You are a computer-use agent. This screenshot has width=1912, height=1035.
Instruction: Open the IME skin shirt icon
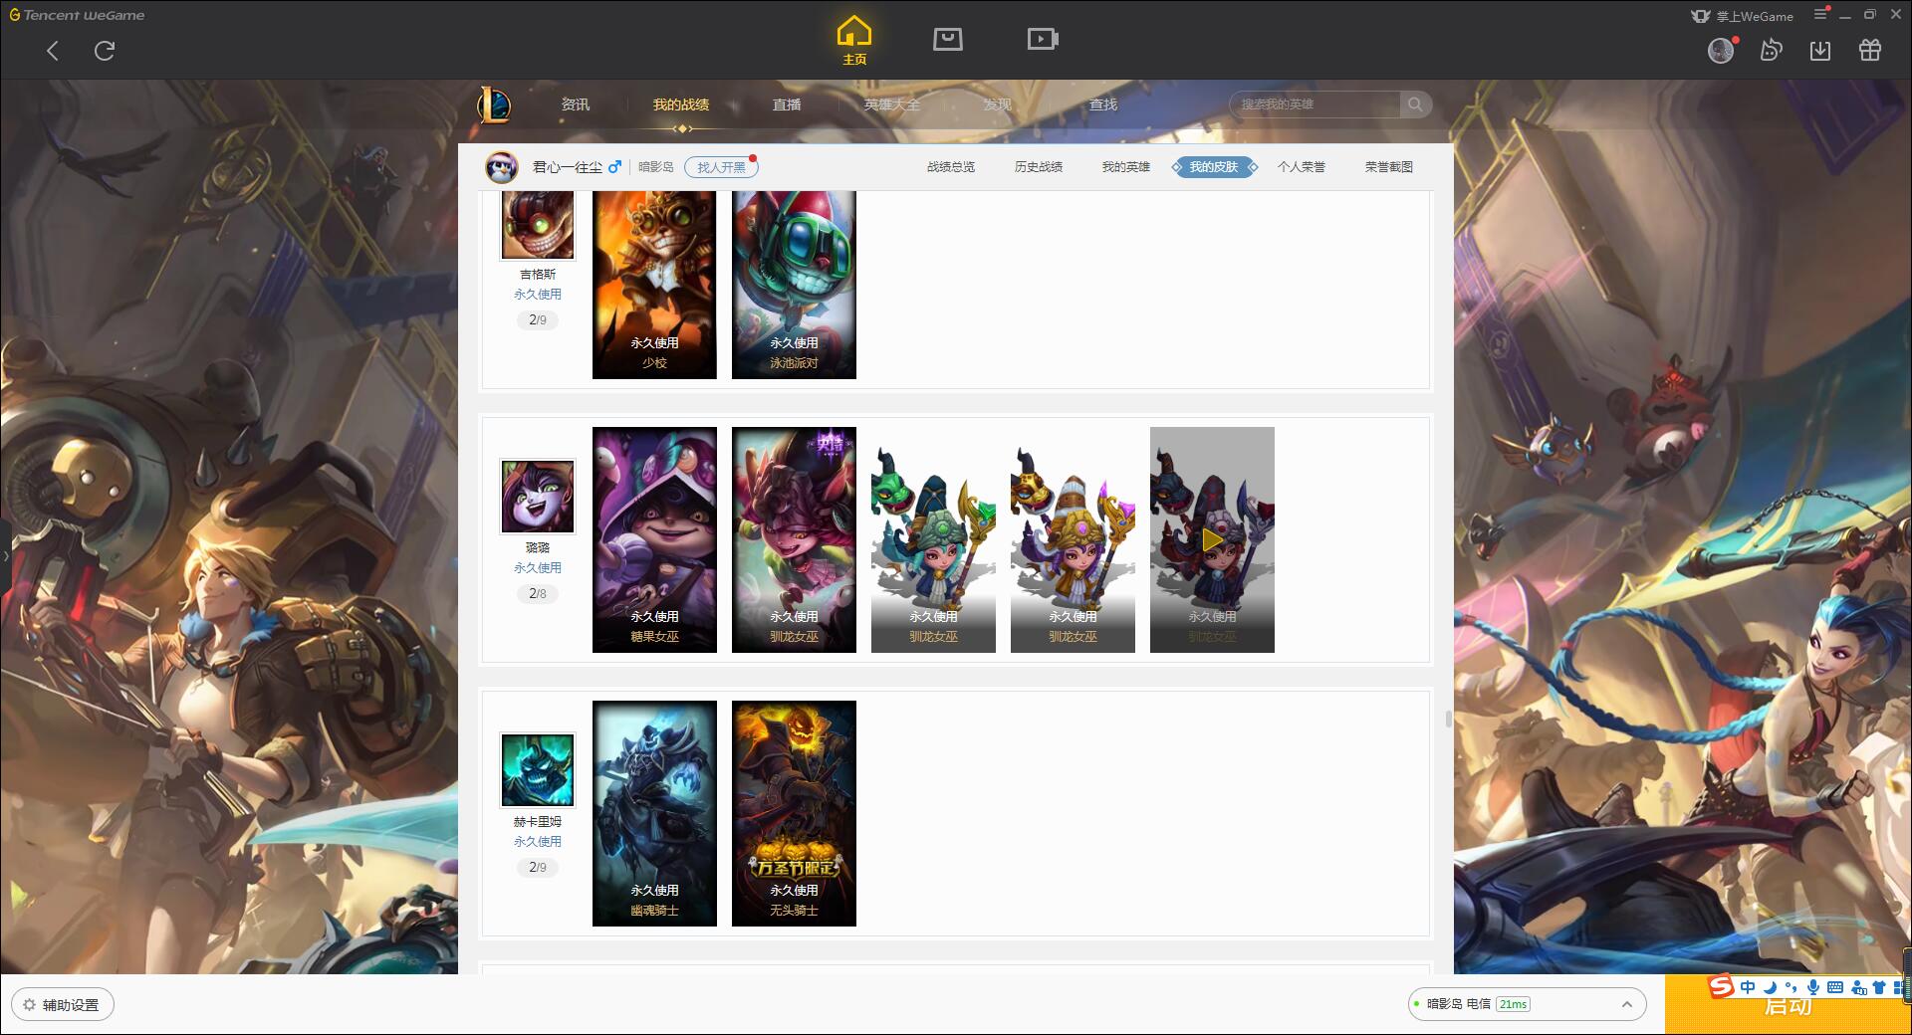point(1879,987)
